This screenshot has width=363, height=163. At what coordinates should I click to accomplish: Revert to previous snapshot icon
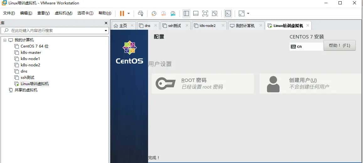(163, 13)
